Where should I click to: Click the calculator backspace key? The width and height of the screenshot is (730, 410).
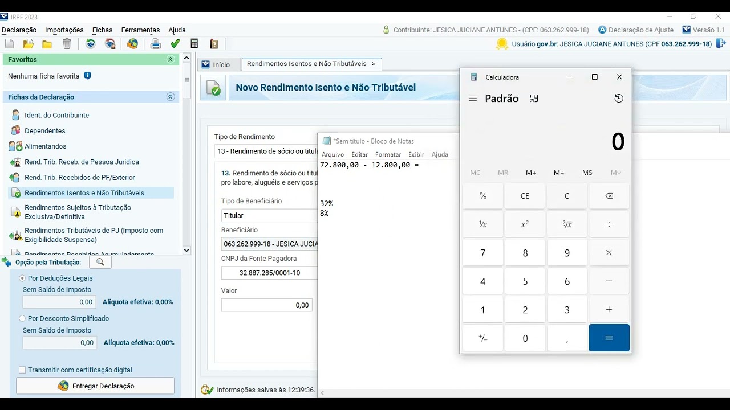tap(609, 196)
